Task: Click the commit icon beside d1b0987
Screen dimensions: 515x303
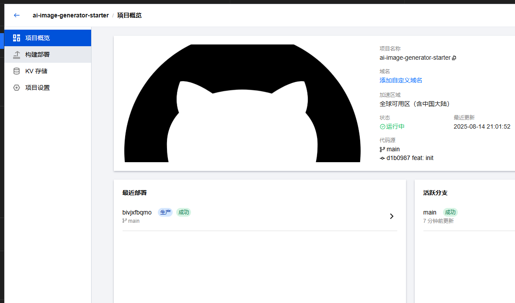Action: click(382, 158)
